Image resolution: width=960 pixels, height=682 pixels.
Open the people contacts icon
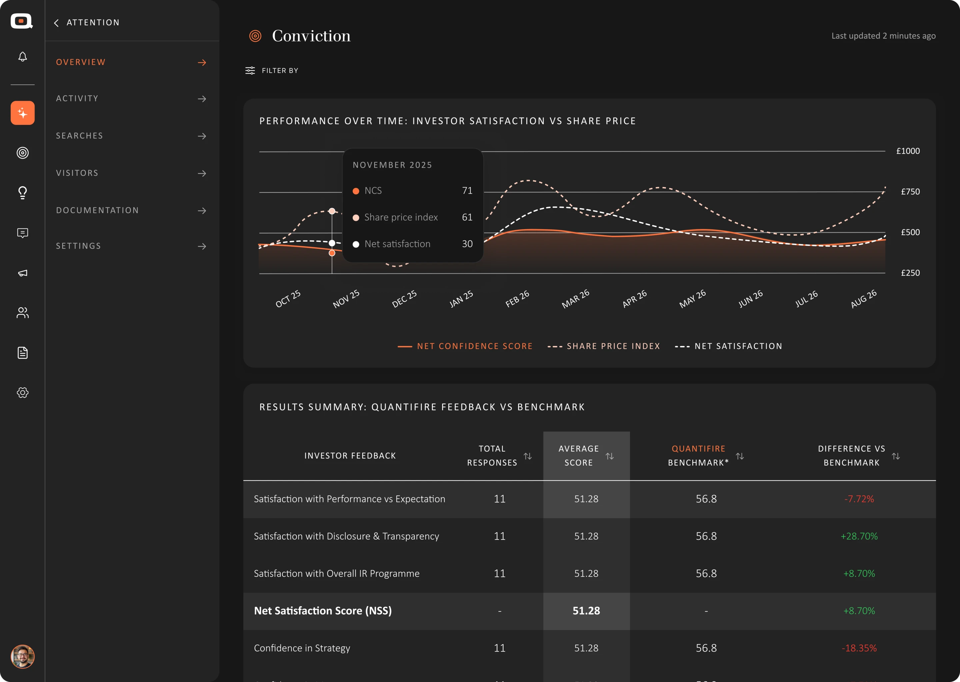[23, 313]
